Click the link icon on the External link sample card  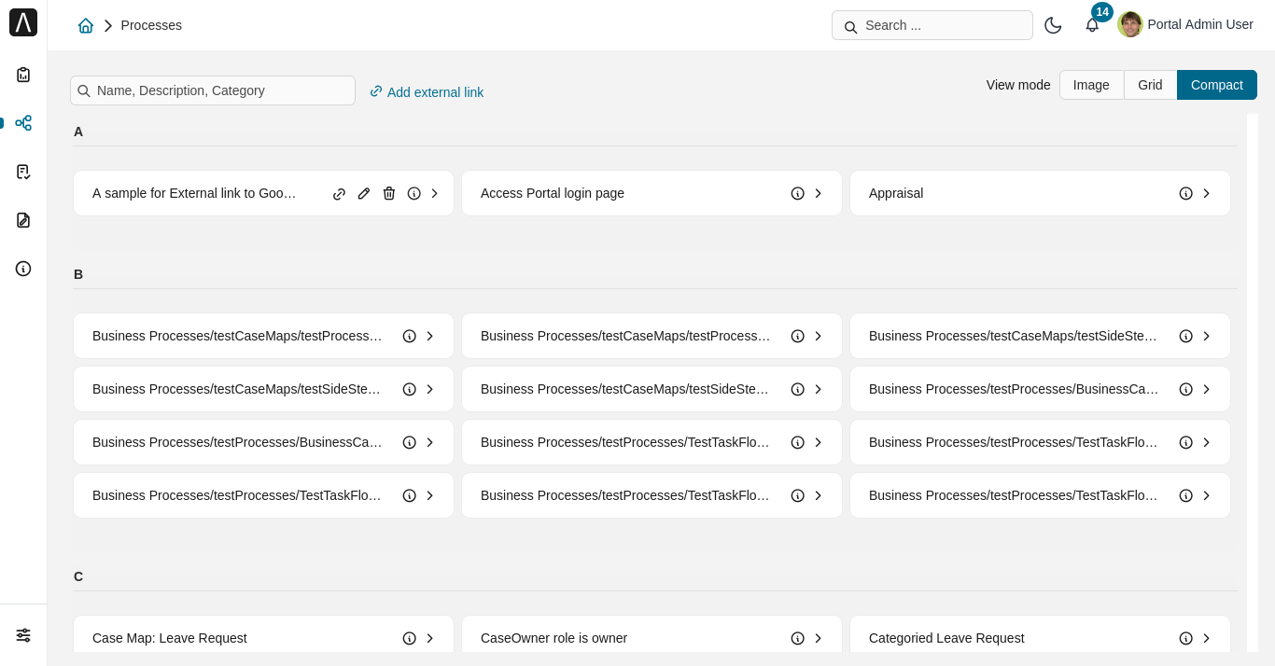click(x=340, y=194)
